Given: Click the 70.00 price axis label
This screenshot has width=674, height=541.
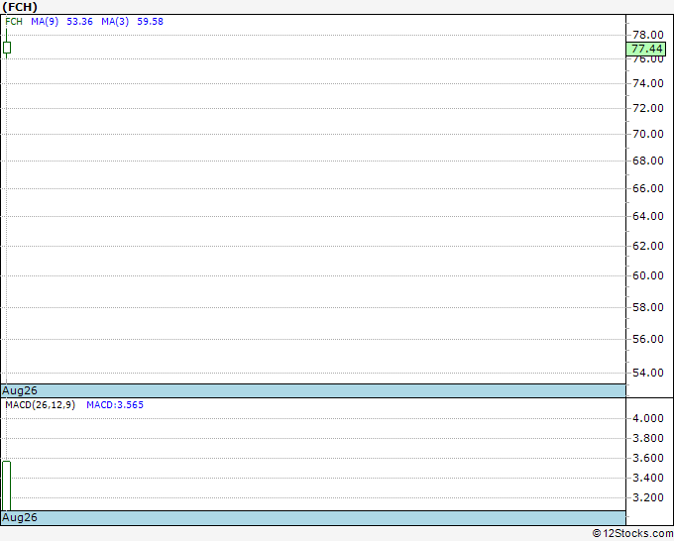Looking at the screenshot, I should click(648, 134).
